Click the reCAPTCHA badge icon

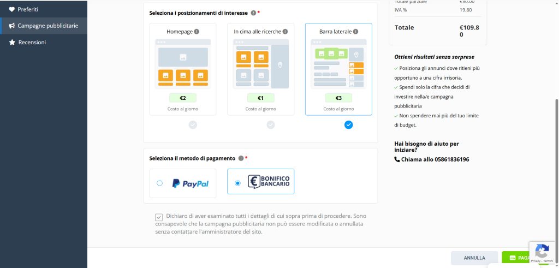coord(542,251)
